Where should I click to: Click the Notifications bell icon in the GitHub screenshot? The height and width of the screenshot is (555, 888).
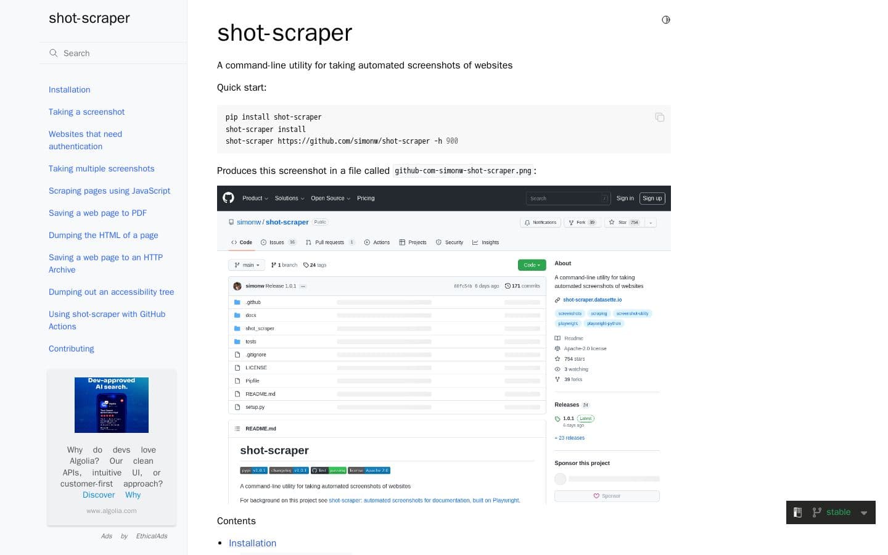pos(527,222)
